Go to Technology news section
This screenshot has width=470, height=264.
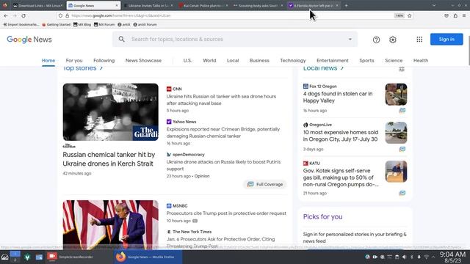pos(293,60)
